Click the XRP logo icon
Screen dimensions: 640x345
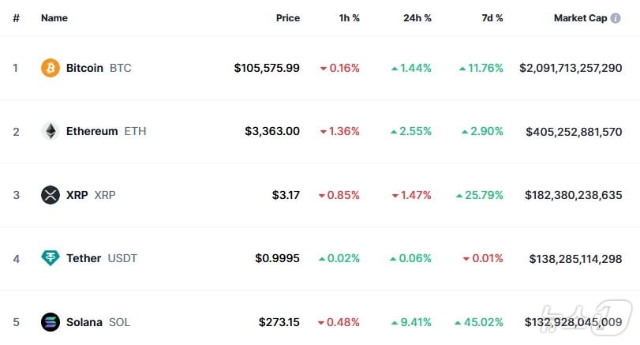pos(51,195)
